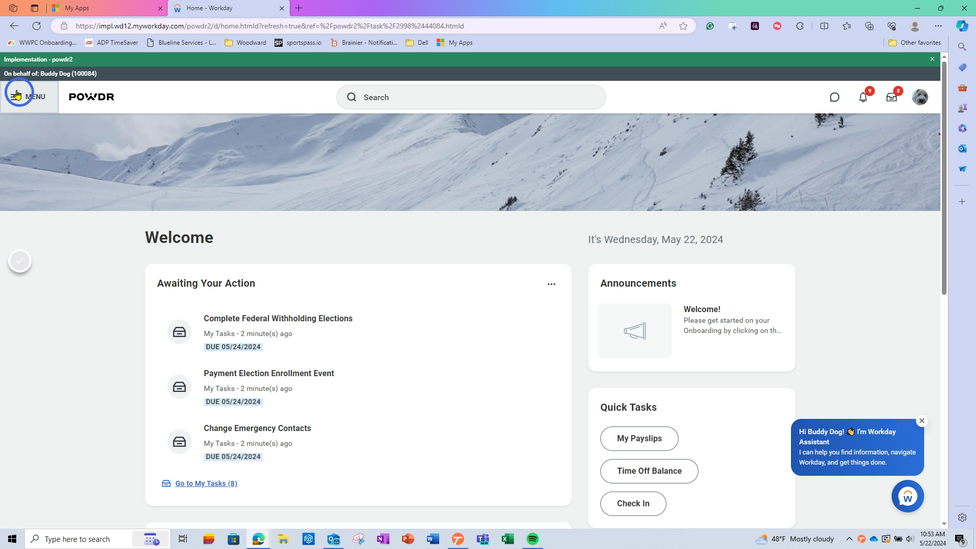The height and width of the screenshot is (549, 976).
Task: Dismiss the green Implementation banner
Action: 932,59
